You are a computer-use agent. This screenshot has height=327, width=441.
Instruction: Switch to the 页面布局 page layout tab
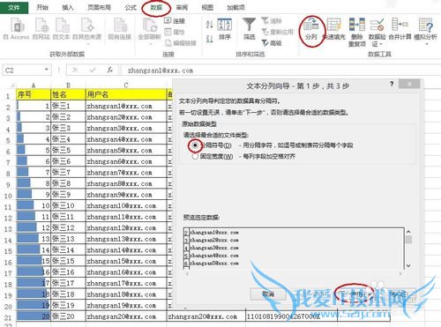tap(99, 7)
